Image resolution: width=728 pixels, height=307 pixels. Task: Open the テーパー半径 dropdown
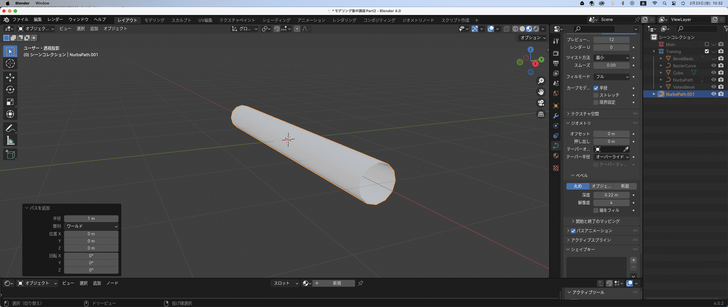pos(612,157)
